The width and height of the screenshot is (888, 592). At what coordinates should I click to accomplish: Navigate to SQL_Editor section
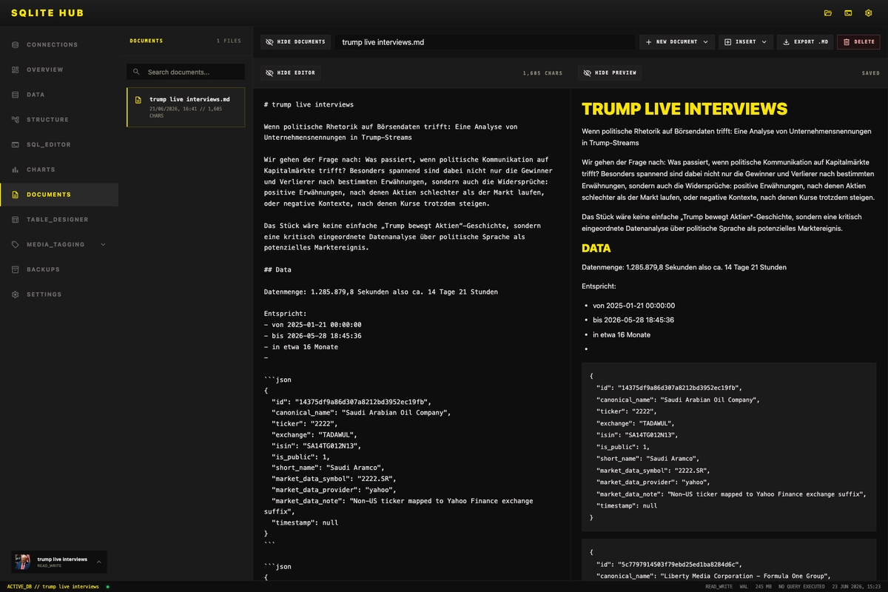click(x=59, y=144)
